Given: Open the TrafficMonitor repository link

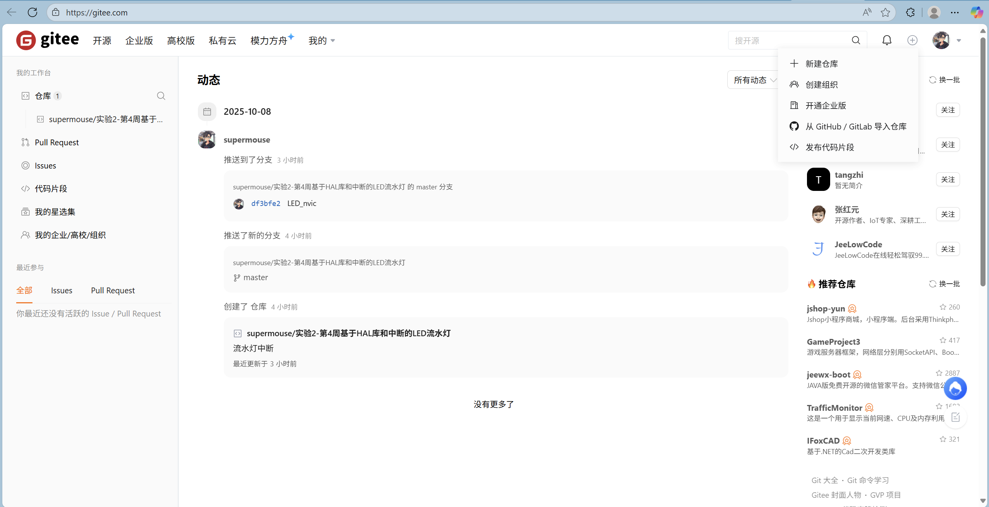Looking at the screenshot, I should pyautogui.click(x=834, y=408).
